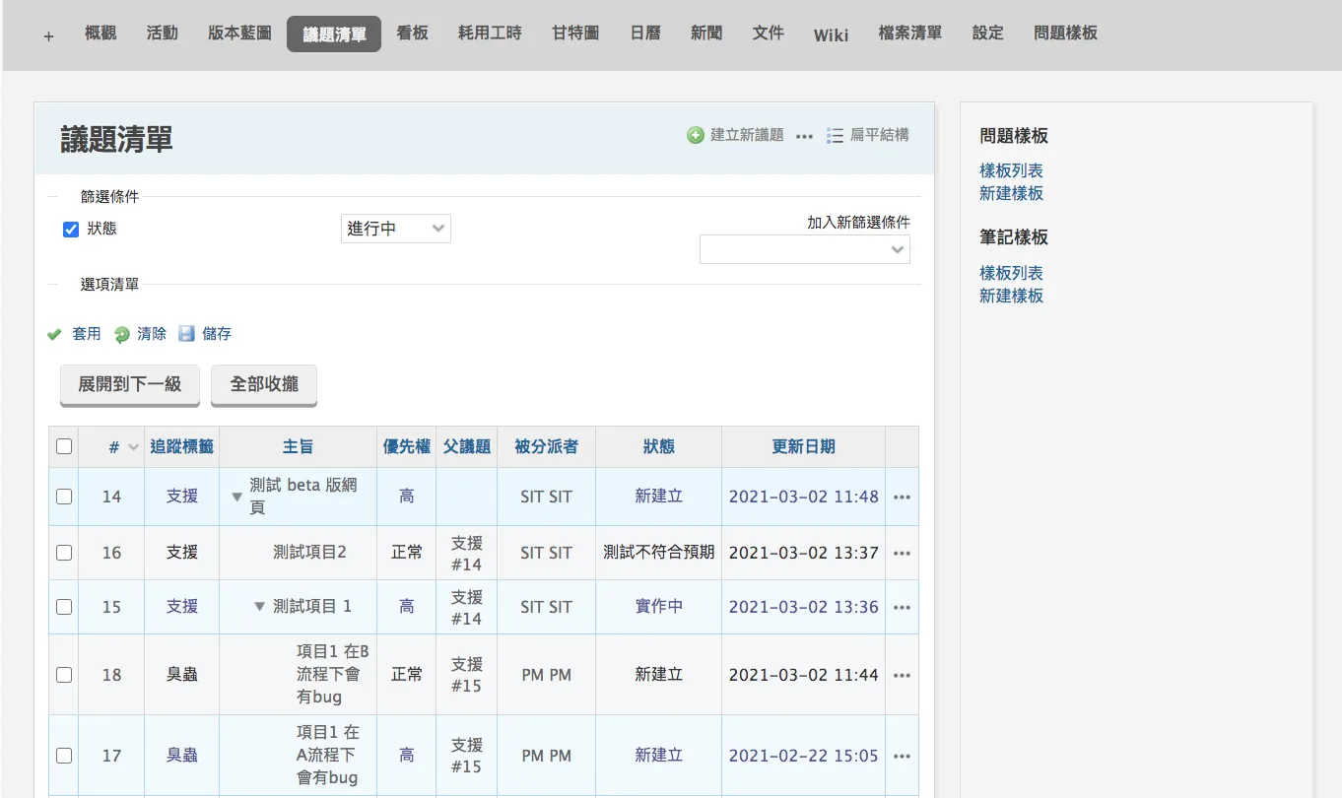Toggle the 篩選條件 section
The image size is (1342, 798).
click(x=109, y=197)
